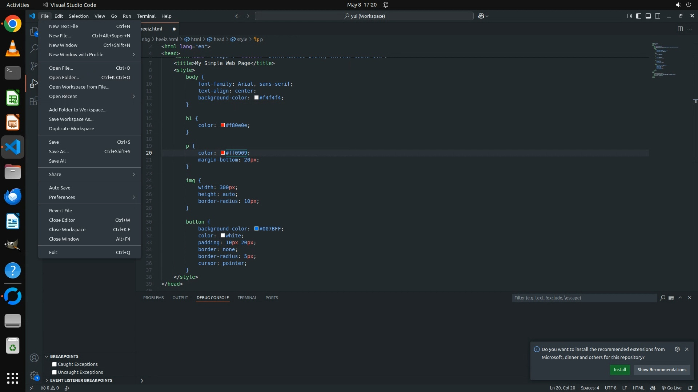Click the split editor right icon
The width and height of the screenshot is (698, 392).
680,29
